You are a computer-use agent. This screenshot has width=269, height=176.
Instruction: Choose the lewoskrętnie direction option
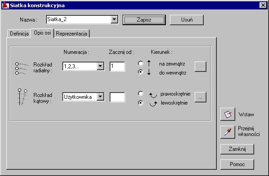(141, 103)
